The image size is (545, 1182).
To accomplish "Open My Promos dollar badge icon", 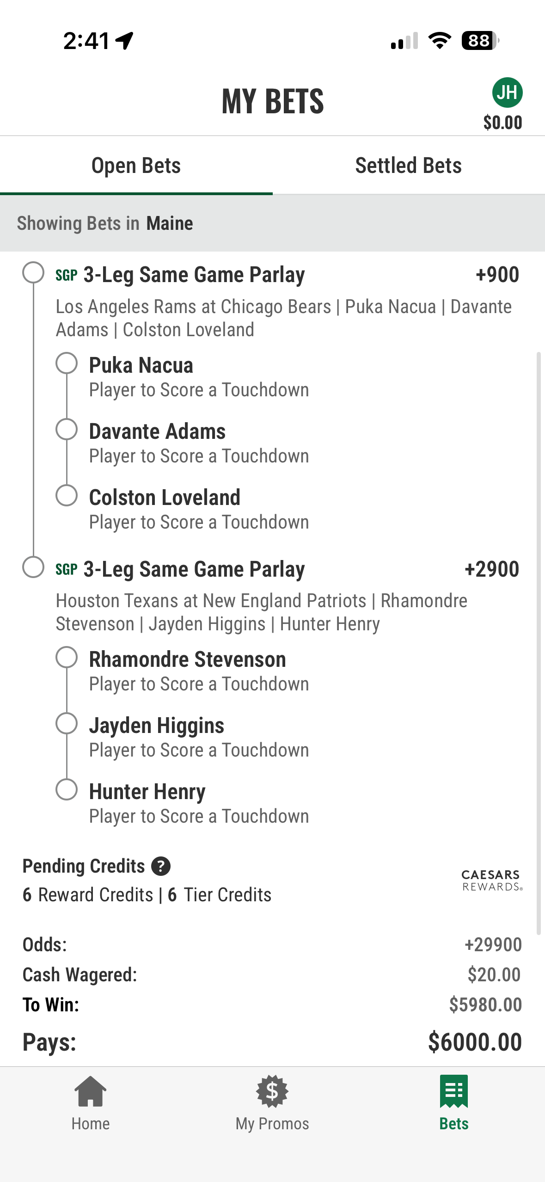I will click(x=272, y=1091).
